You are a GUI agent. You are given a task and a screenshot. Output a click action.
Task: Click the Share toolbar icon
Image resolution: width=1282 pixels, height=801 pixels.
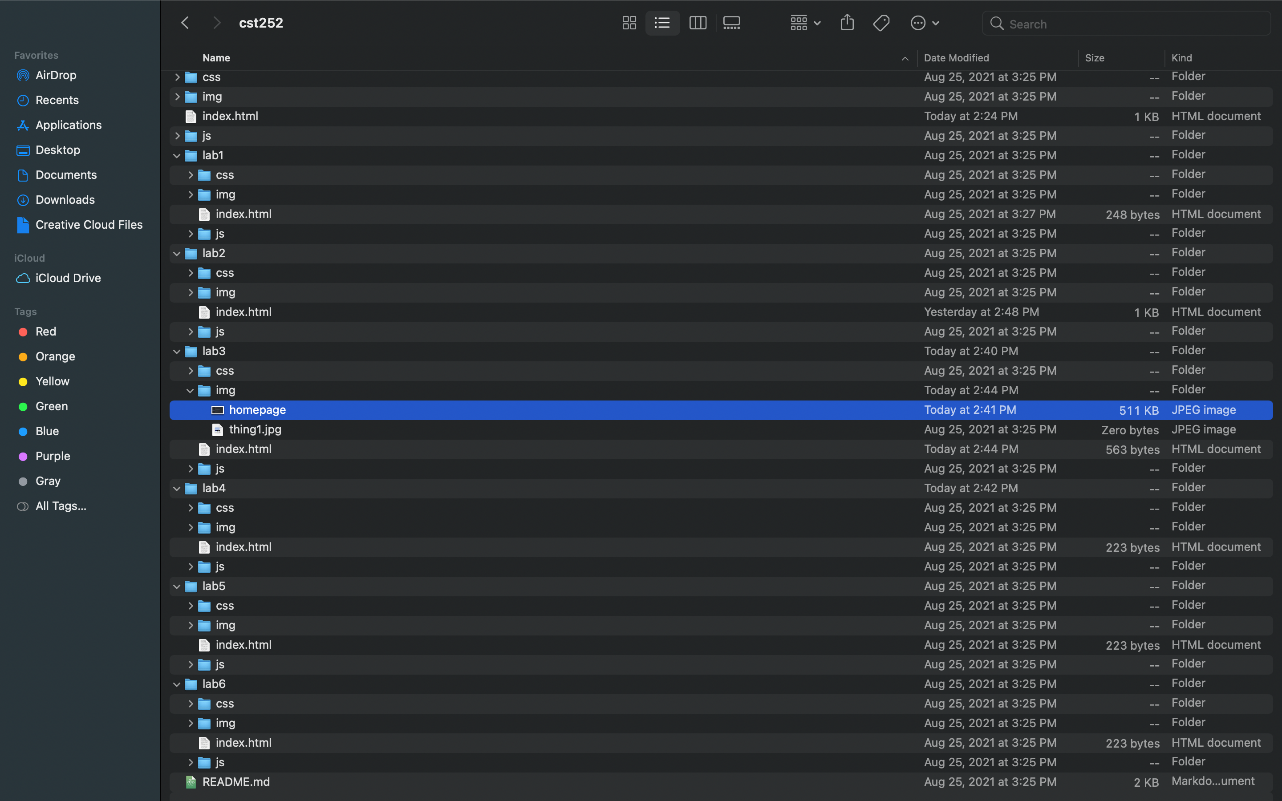point(847,23)
